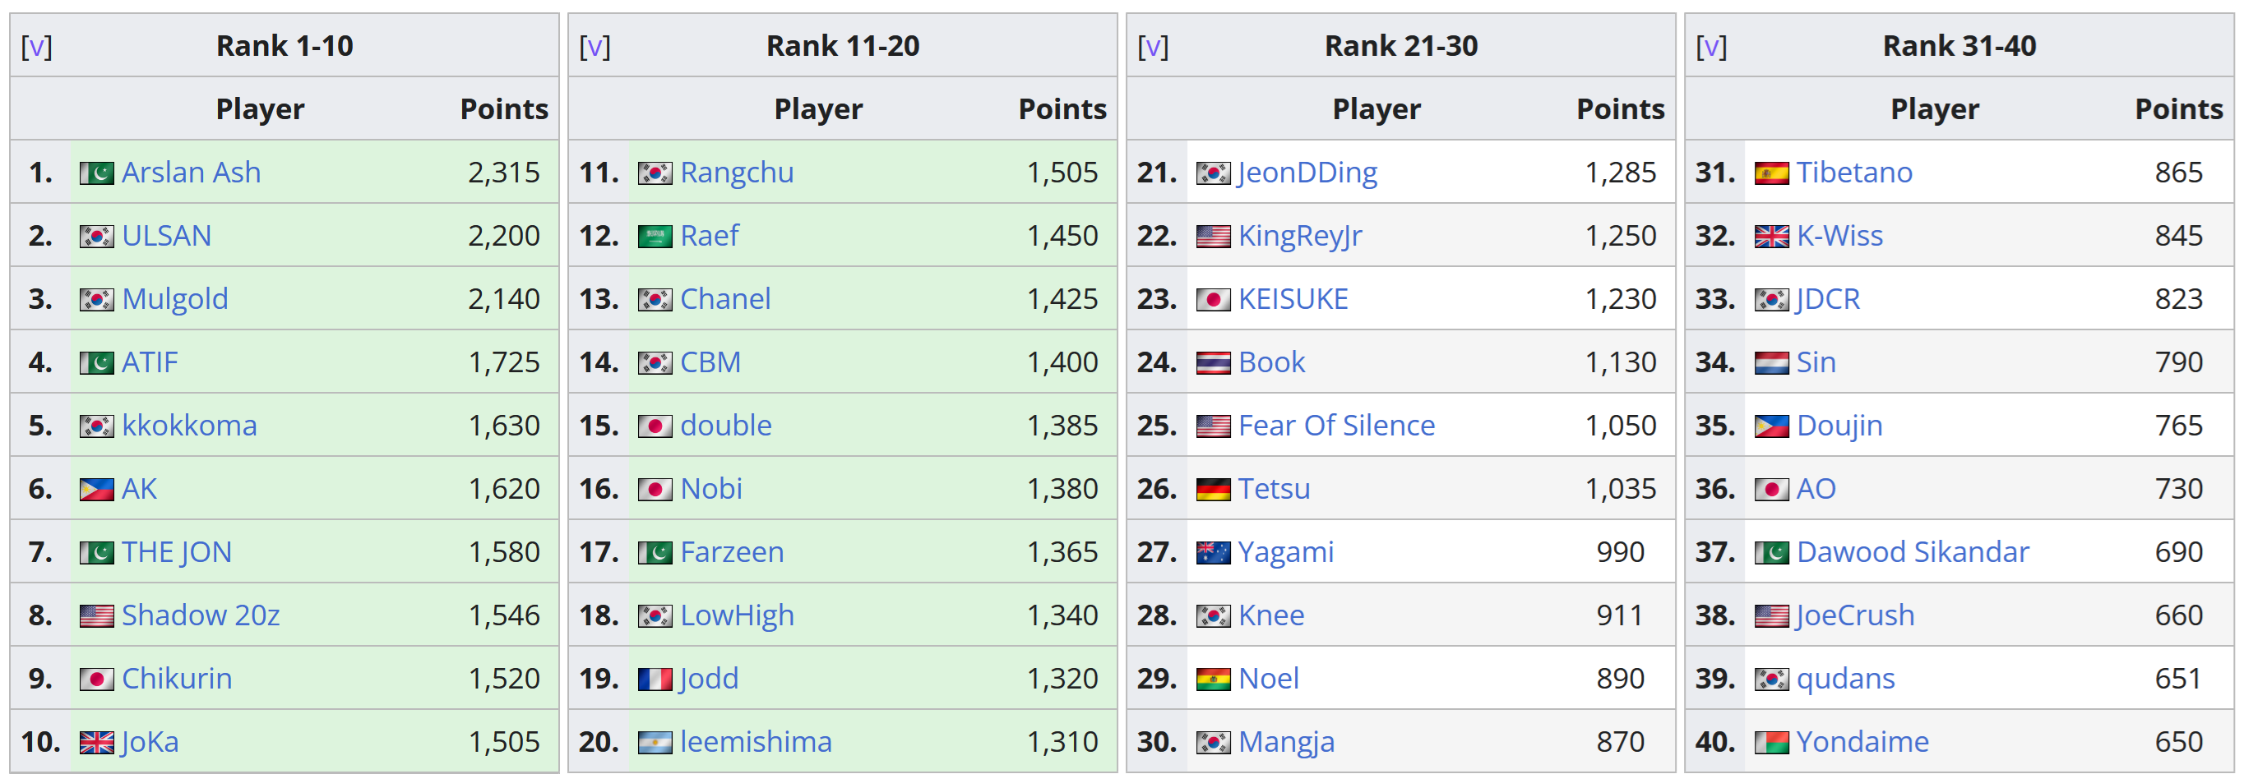This screenshot has width=2244, height=774.
Task: Click the Germany flag beside Tetsu
Action: [x=1214, y=491]
